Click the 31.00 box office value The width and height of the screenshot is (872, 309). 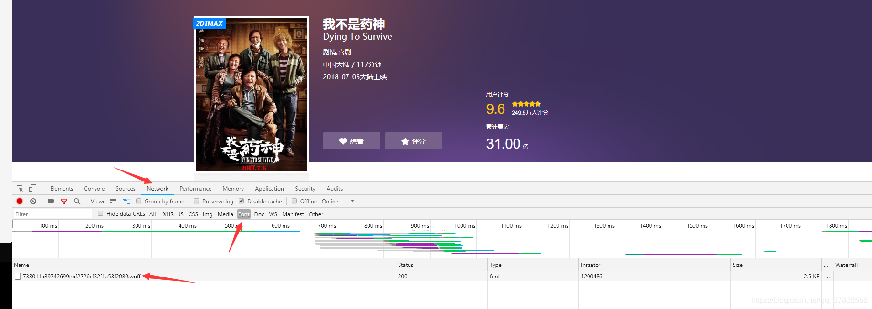pos(503,144)
